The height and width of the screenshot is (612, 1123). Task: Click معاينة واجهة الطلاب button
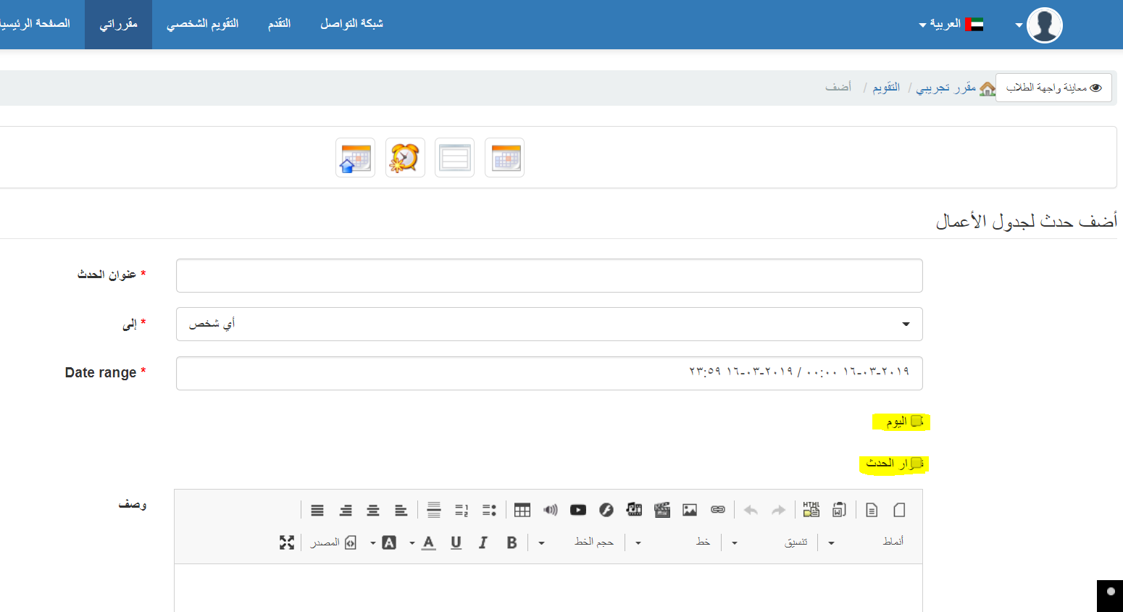coord(1053,88)
